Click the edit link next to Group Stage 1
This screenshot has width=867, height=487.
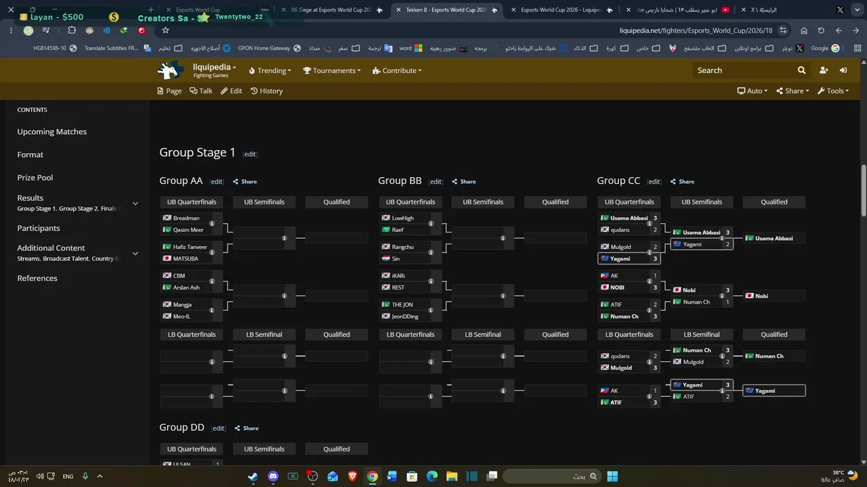pyautogui.click(x=250, y=154)
